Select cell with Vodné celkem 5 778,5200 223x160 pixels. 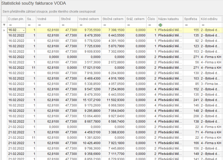(90, 41)
